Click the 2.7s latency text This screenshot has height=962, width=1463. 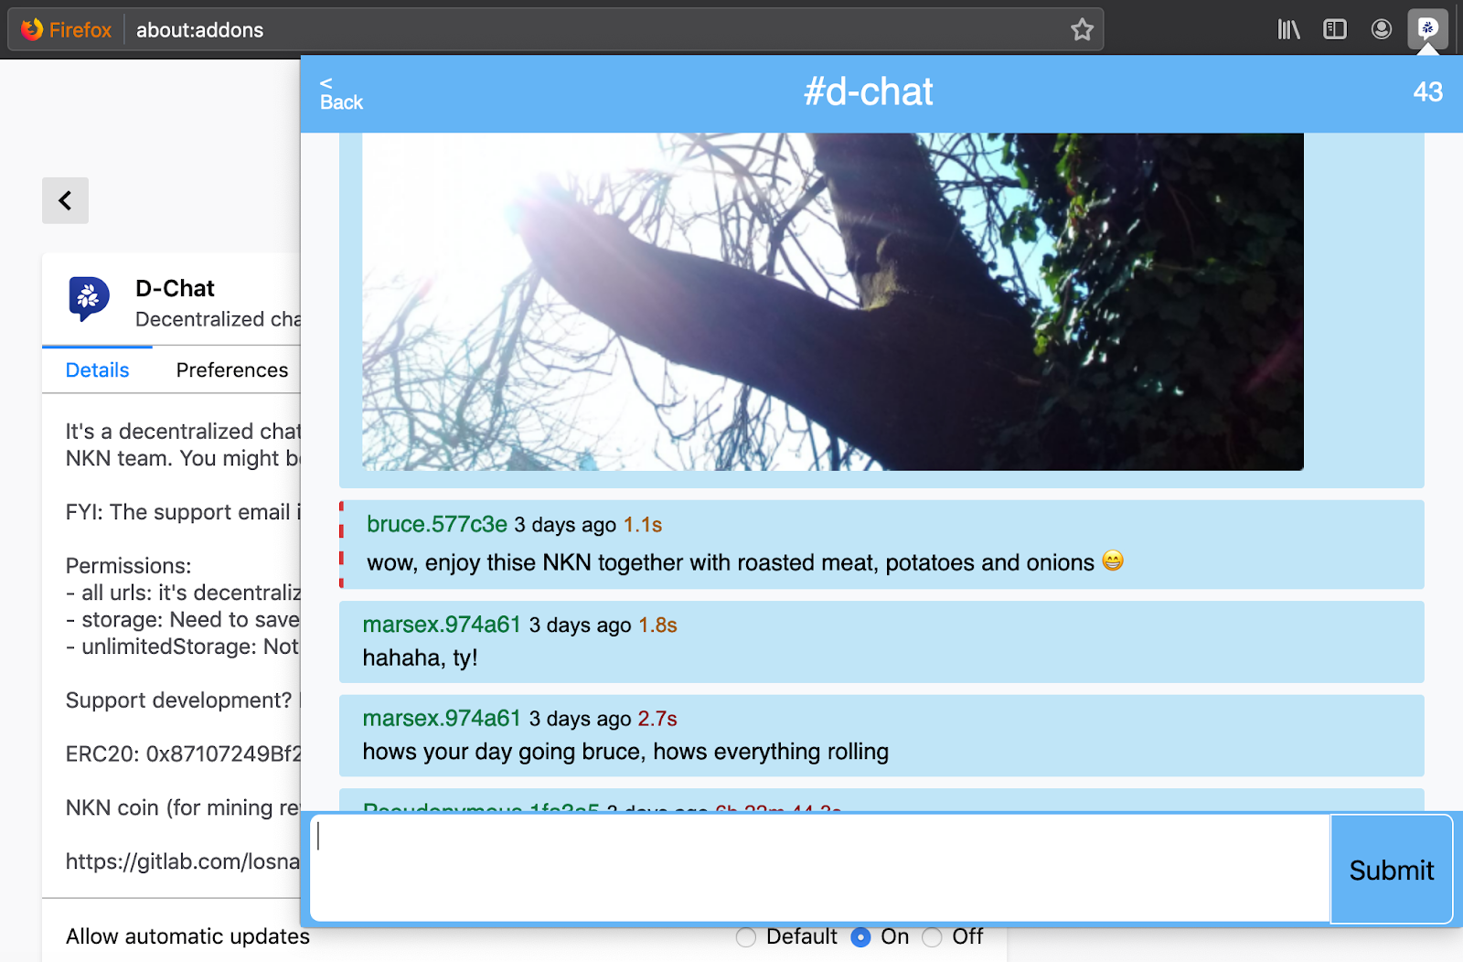(x=657, y=719)
